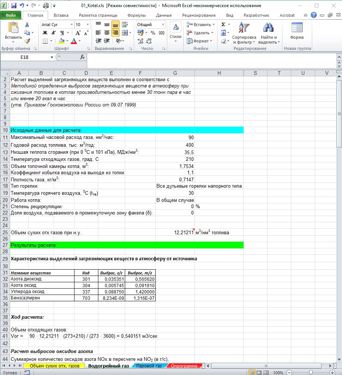This screenshot has width=342, height=375.
Task: Open the Формат cells dropdown
Action: tap(199, 41)
